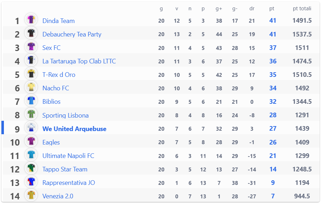Click Dinda Team purple and yellow jersey icon

[31, 19]
